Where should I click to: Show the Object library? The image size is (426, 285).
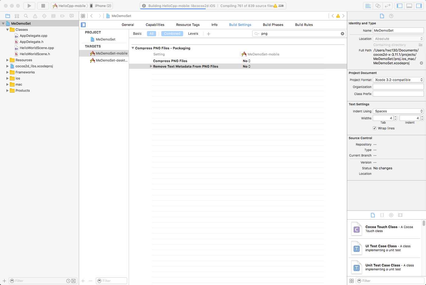coord(391,215)
